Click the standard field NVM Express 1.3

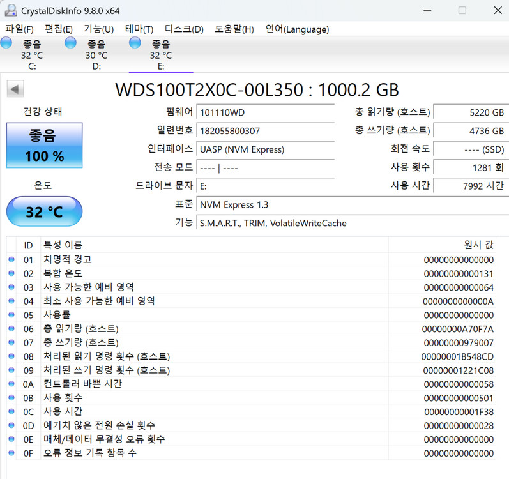(353, 205)
